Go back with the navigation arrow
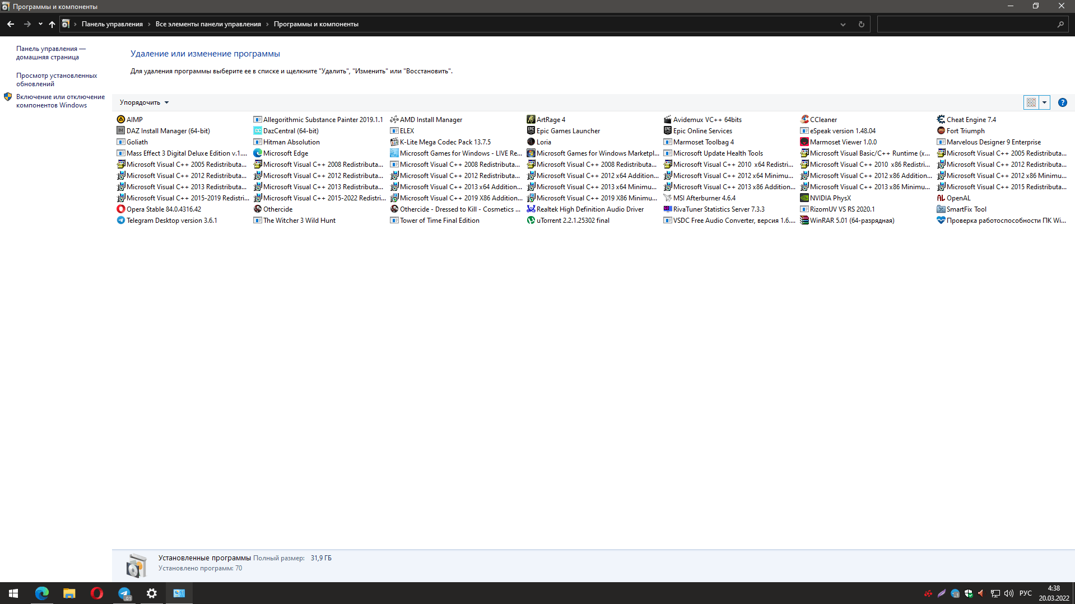The width and height of the screenshot is (1075, 604). point(11,24)
